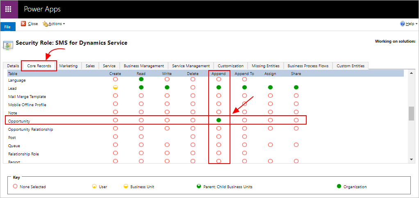This screenshot has width=419, height=198.
Task: Select the Lead table row label
Action: pyautogui.click(x=12, y=89)
